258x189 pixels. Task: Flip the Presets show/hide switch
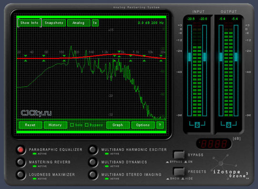(x=179, y=171)
